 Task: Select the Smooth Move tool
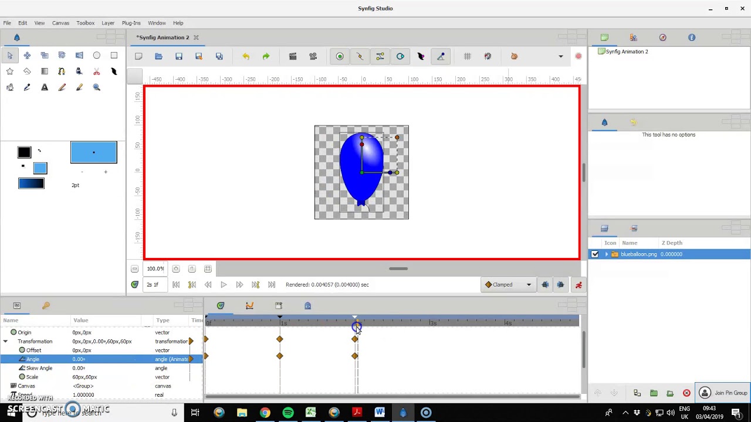point(27,56)
